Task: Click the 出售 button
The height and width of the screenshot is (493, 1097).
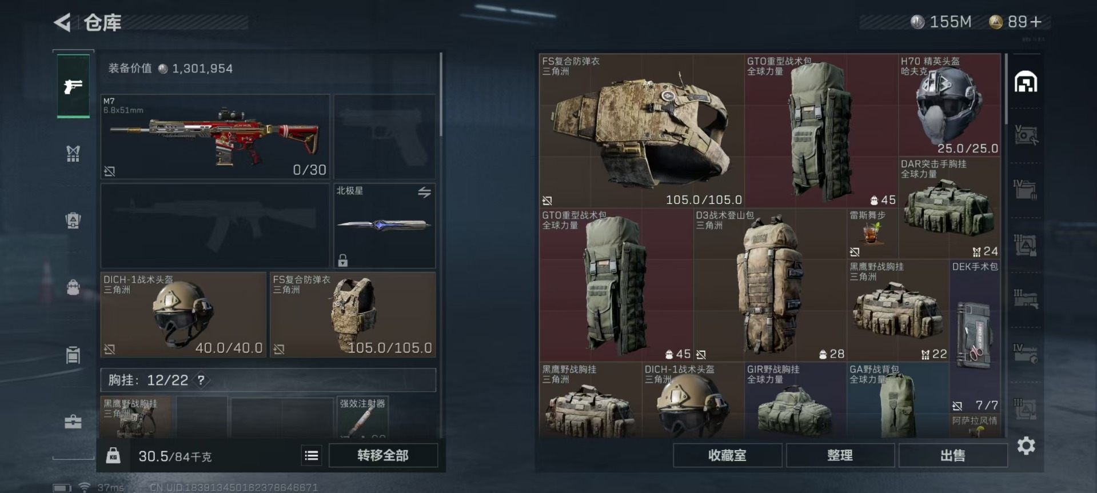Action: [x=953, y=455]
